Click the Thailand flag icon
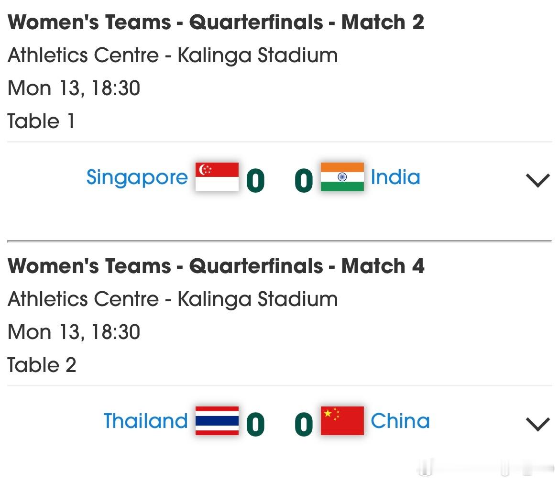The image size is (559, 482). [217, 421]
